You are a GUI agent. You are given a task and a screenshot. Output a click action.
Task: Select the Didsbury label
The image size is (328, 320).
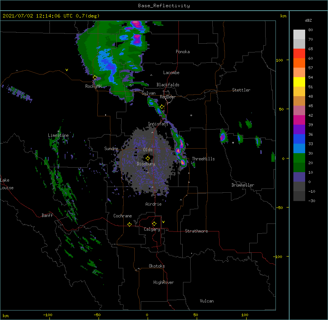[146, 164]
